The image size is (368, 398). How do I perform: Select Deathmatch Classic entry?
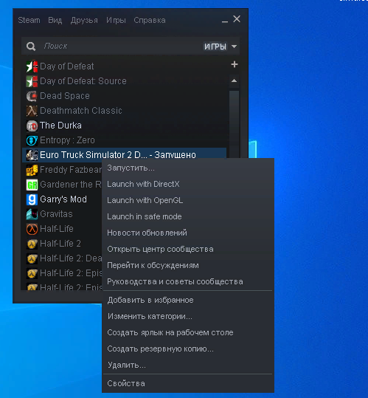click(x=124, y=111)
